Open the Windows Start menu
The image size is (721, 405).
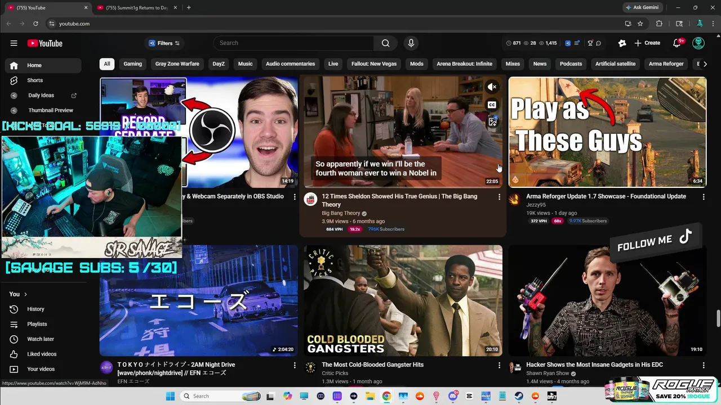[x=170, y=396]
